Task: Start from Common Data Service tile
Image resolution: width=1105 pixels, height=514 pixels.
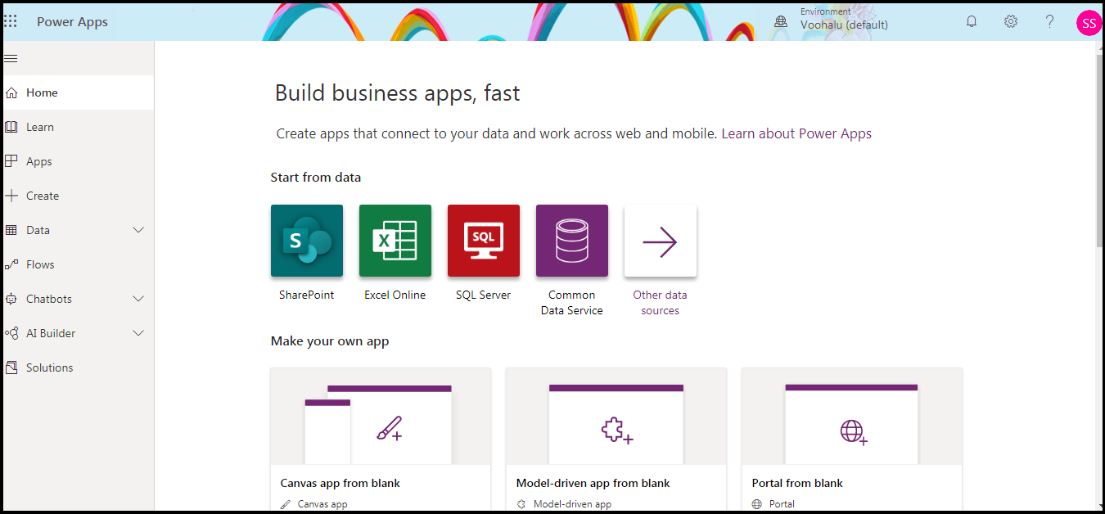Action: (x=572, y=241)
